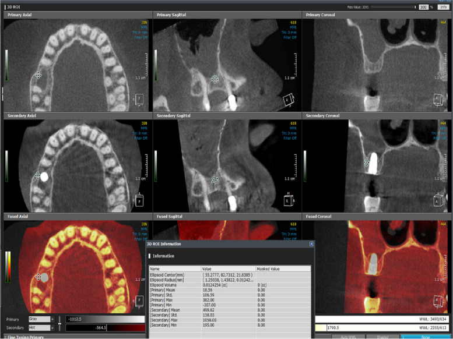The width and height of the screenshot is (453, 339).
Task: Click the orientation cube in Secondary Axial view
Action: 140,201
